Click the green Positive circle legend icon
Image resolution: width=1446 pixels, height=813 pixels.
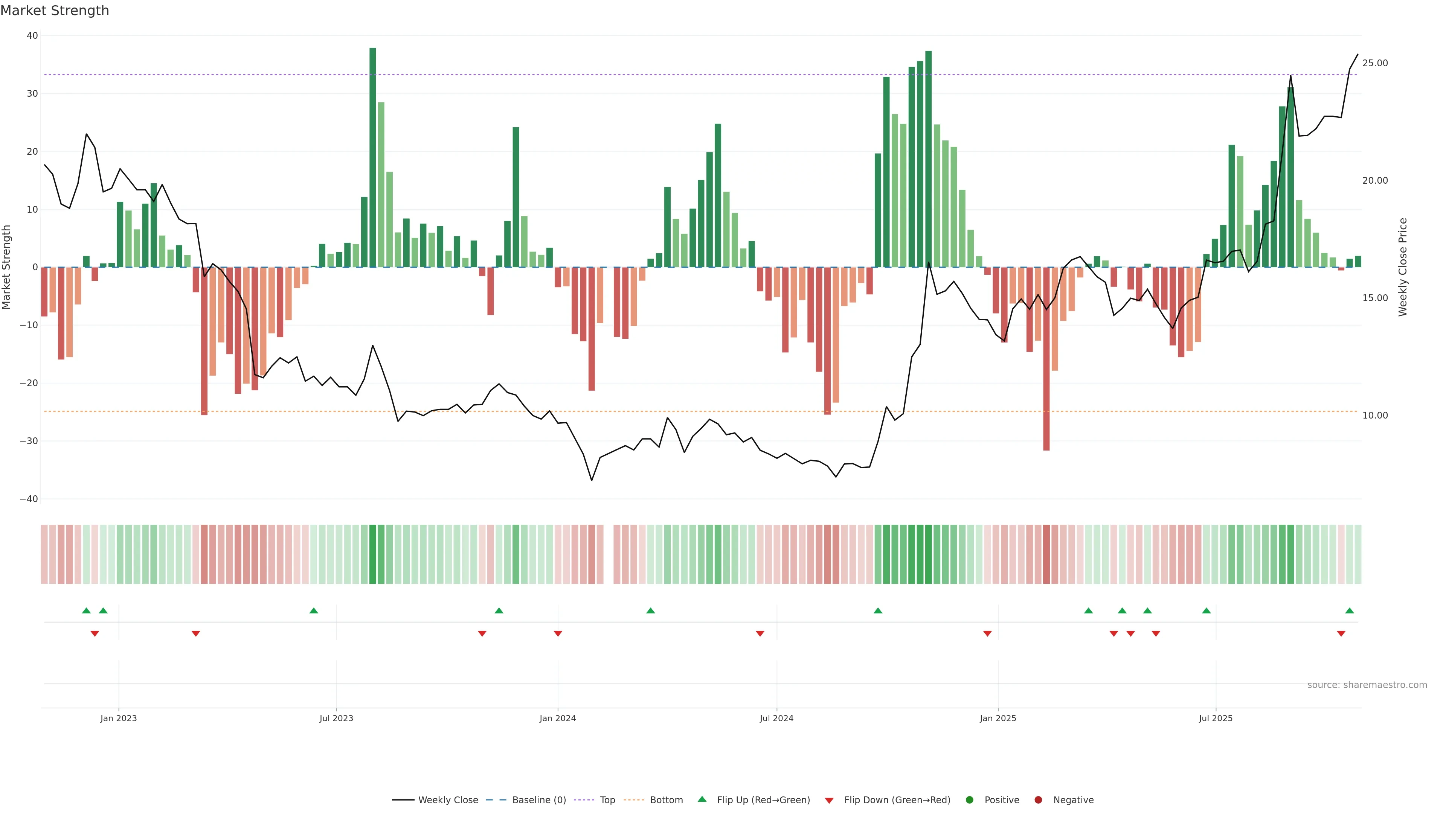[969, 800]
